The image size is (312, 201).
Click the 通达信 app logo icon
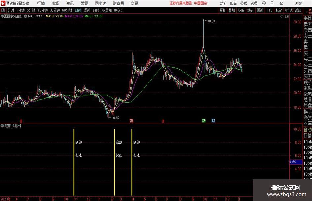[x=3, y=3]
